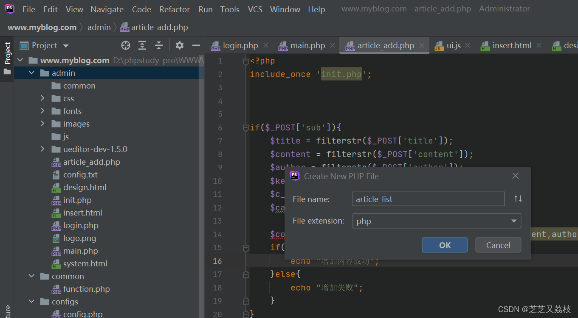
Task: Open the Navigate menu
Action: tap(107, 9)
